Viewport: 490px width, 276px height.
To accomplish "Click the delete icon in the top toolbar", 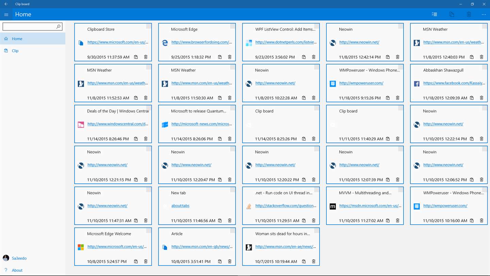I will 469,14.
